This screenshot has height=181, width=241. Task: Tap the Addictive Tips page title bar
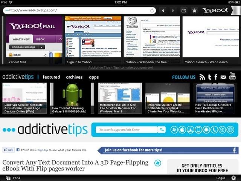click(120, 67)
